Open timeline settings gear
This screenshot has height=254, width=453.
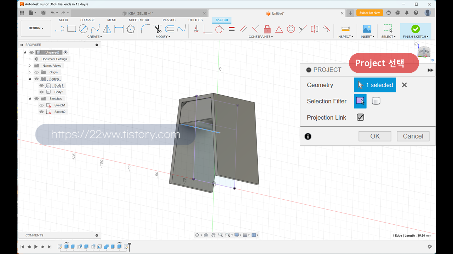click(430, 247)
